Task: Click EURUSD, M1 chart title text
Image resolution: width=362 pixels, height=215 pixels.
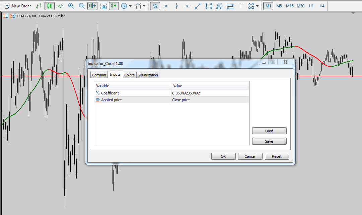Action: (41, 16)
